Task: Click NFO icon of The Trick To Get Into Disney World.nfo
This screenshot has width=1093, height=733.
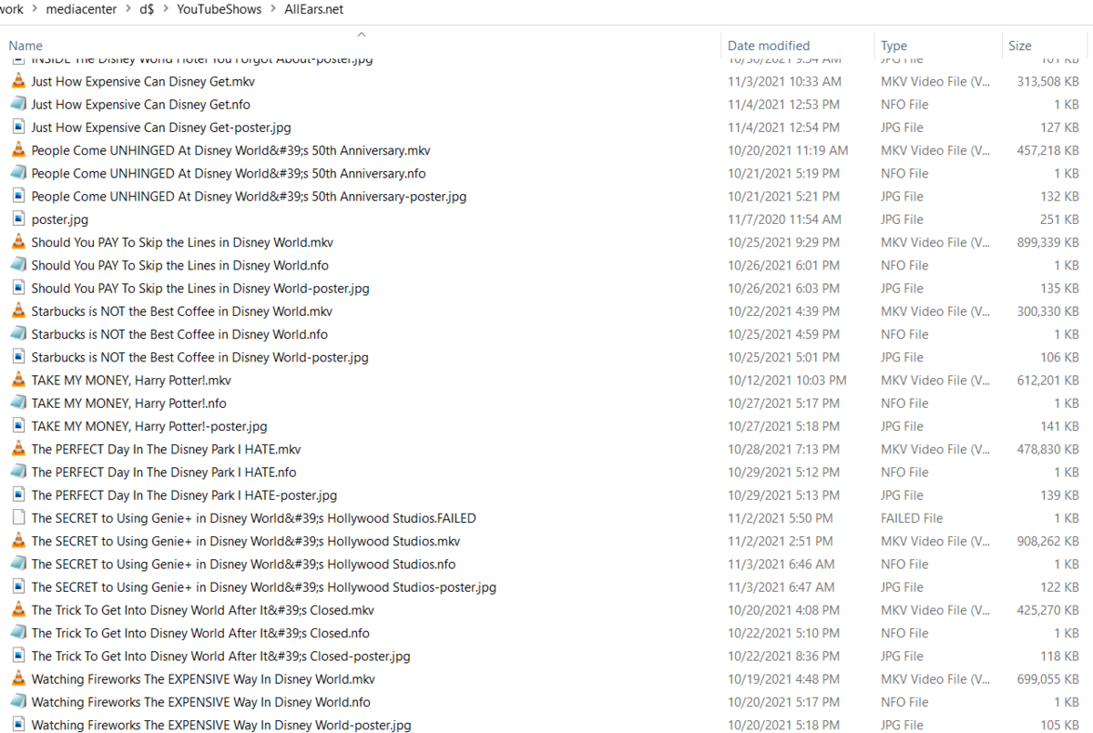Action: click(18, 633)
